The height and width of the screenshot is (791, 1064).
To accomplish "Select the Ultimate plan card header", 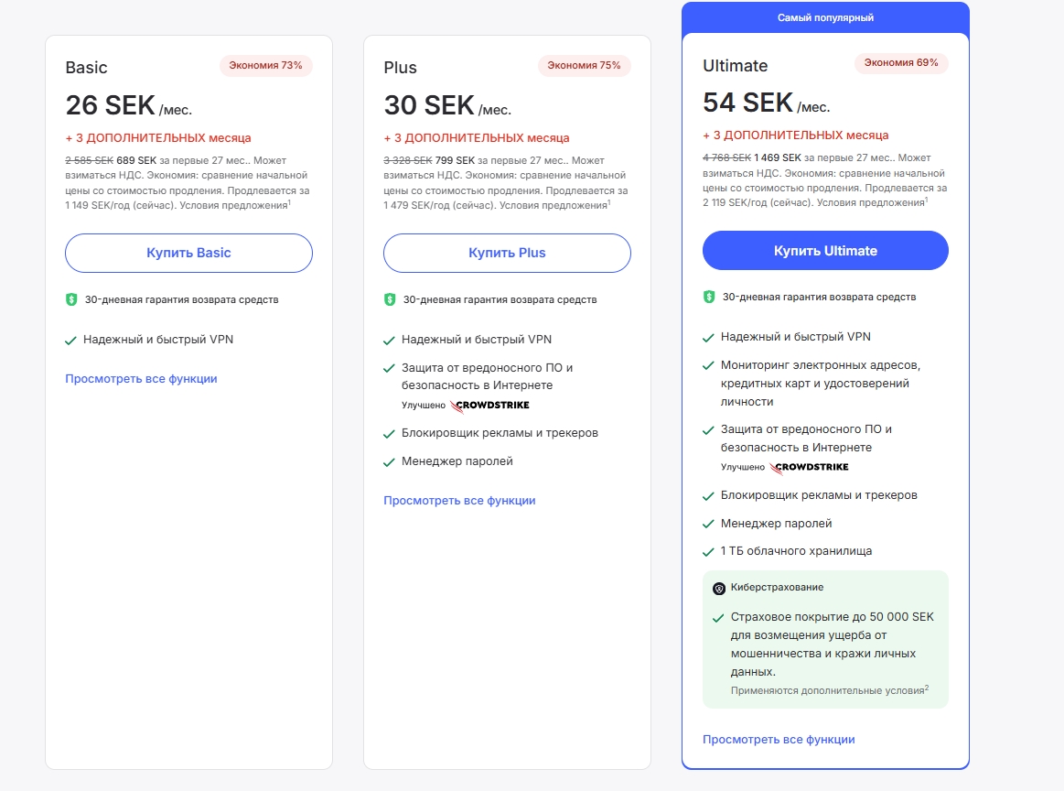I will (736, 65).
